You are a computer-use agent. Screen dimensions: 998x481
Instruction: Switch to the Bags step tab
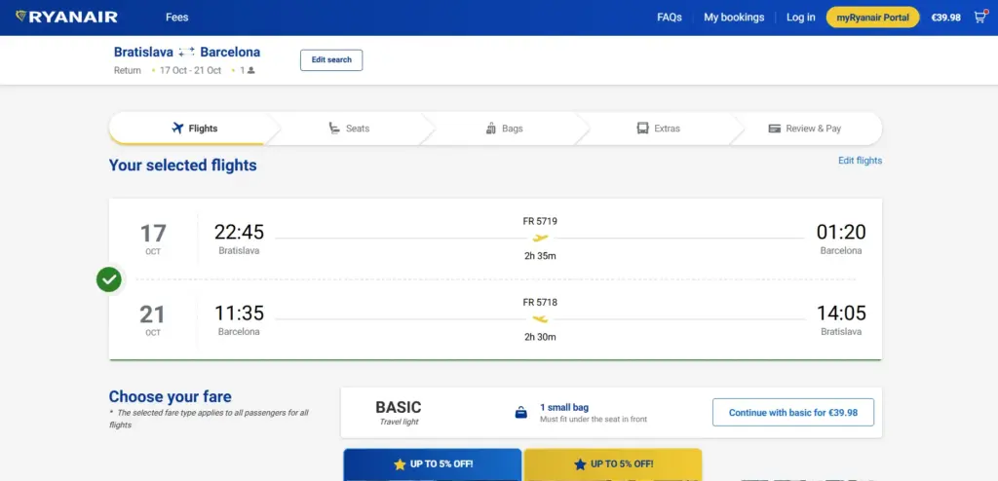(504, 129)
